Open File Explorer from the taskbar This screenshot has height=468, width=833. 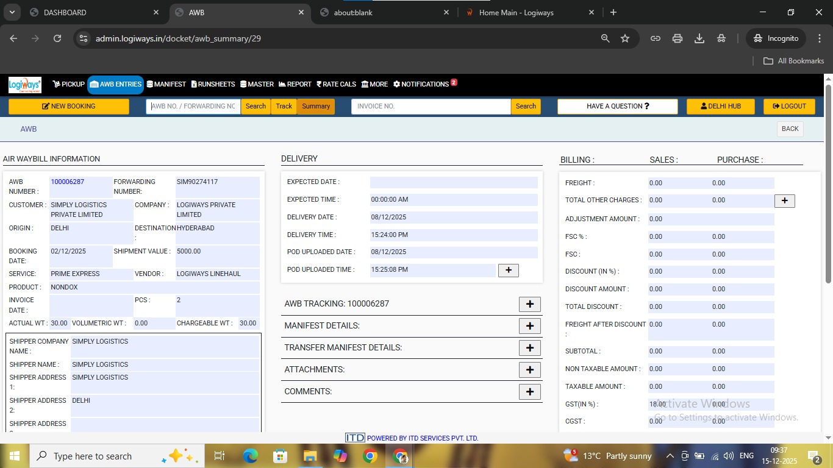(310, 456)
